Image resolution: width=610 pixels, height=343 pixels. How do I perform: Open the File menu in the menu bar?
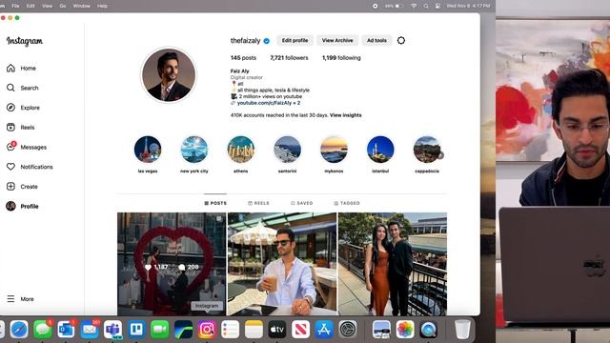coord(15,6)
